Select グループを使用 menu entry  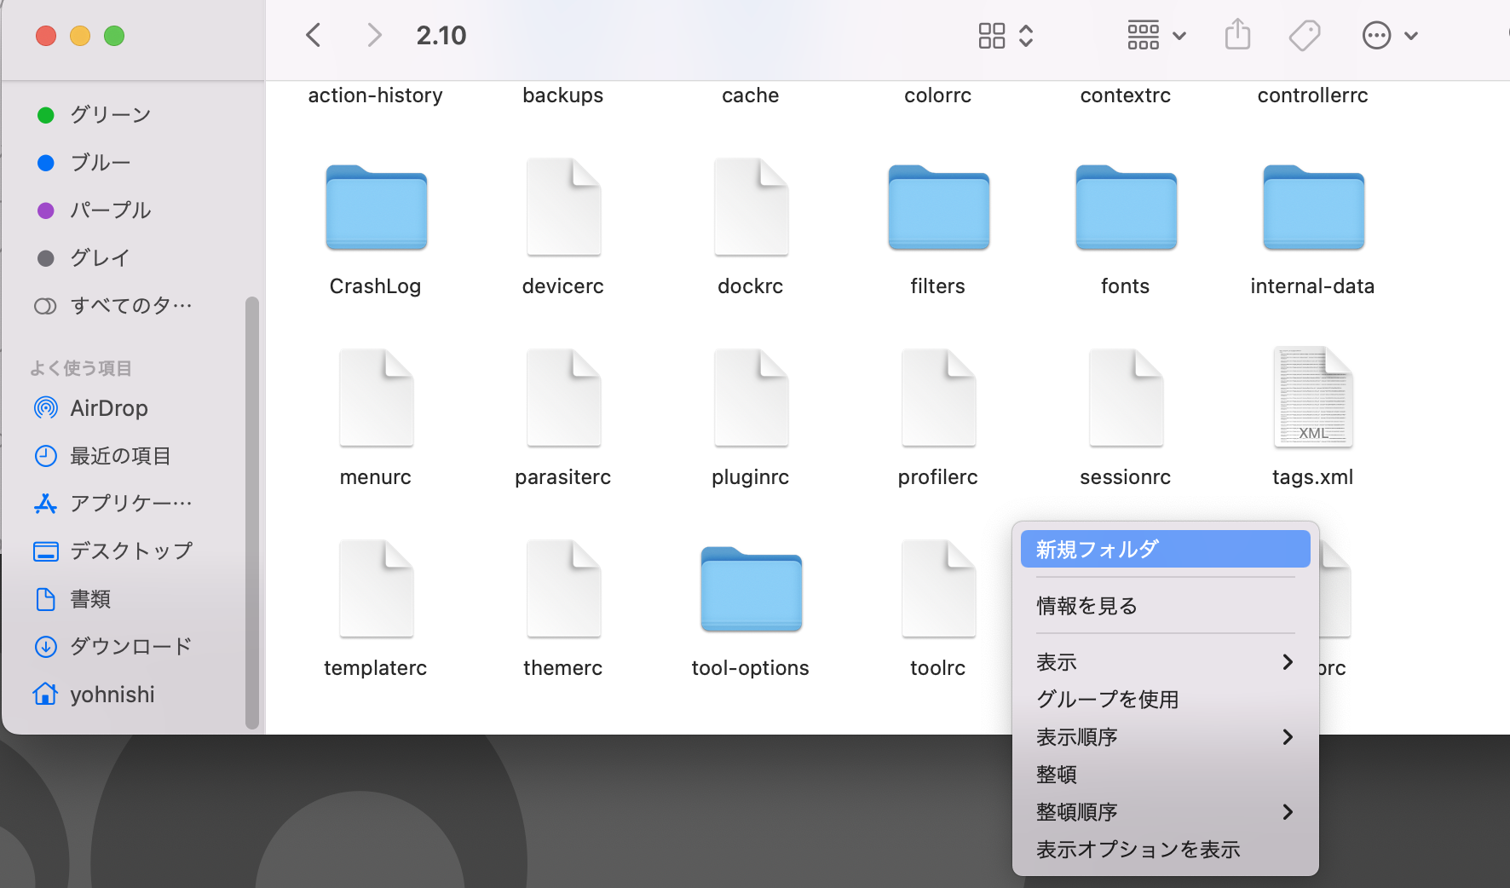tap(1165, 699)
